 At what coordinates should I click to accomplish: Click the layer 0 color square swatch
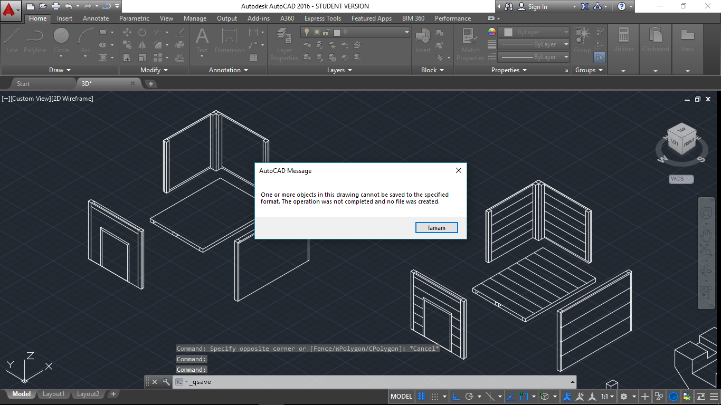coord(337,32)
